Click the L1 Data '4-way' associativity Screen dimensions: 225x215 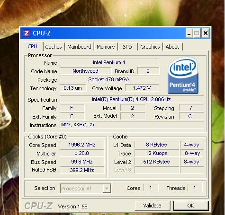[x=192, y=145]
